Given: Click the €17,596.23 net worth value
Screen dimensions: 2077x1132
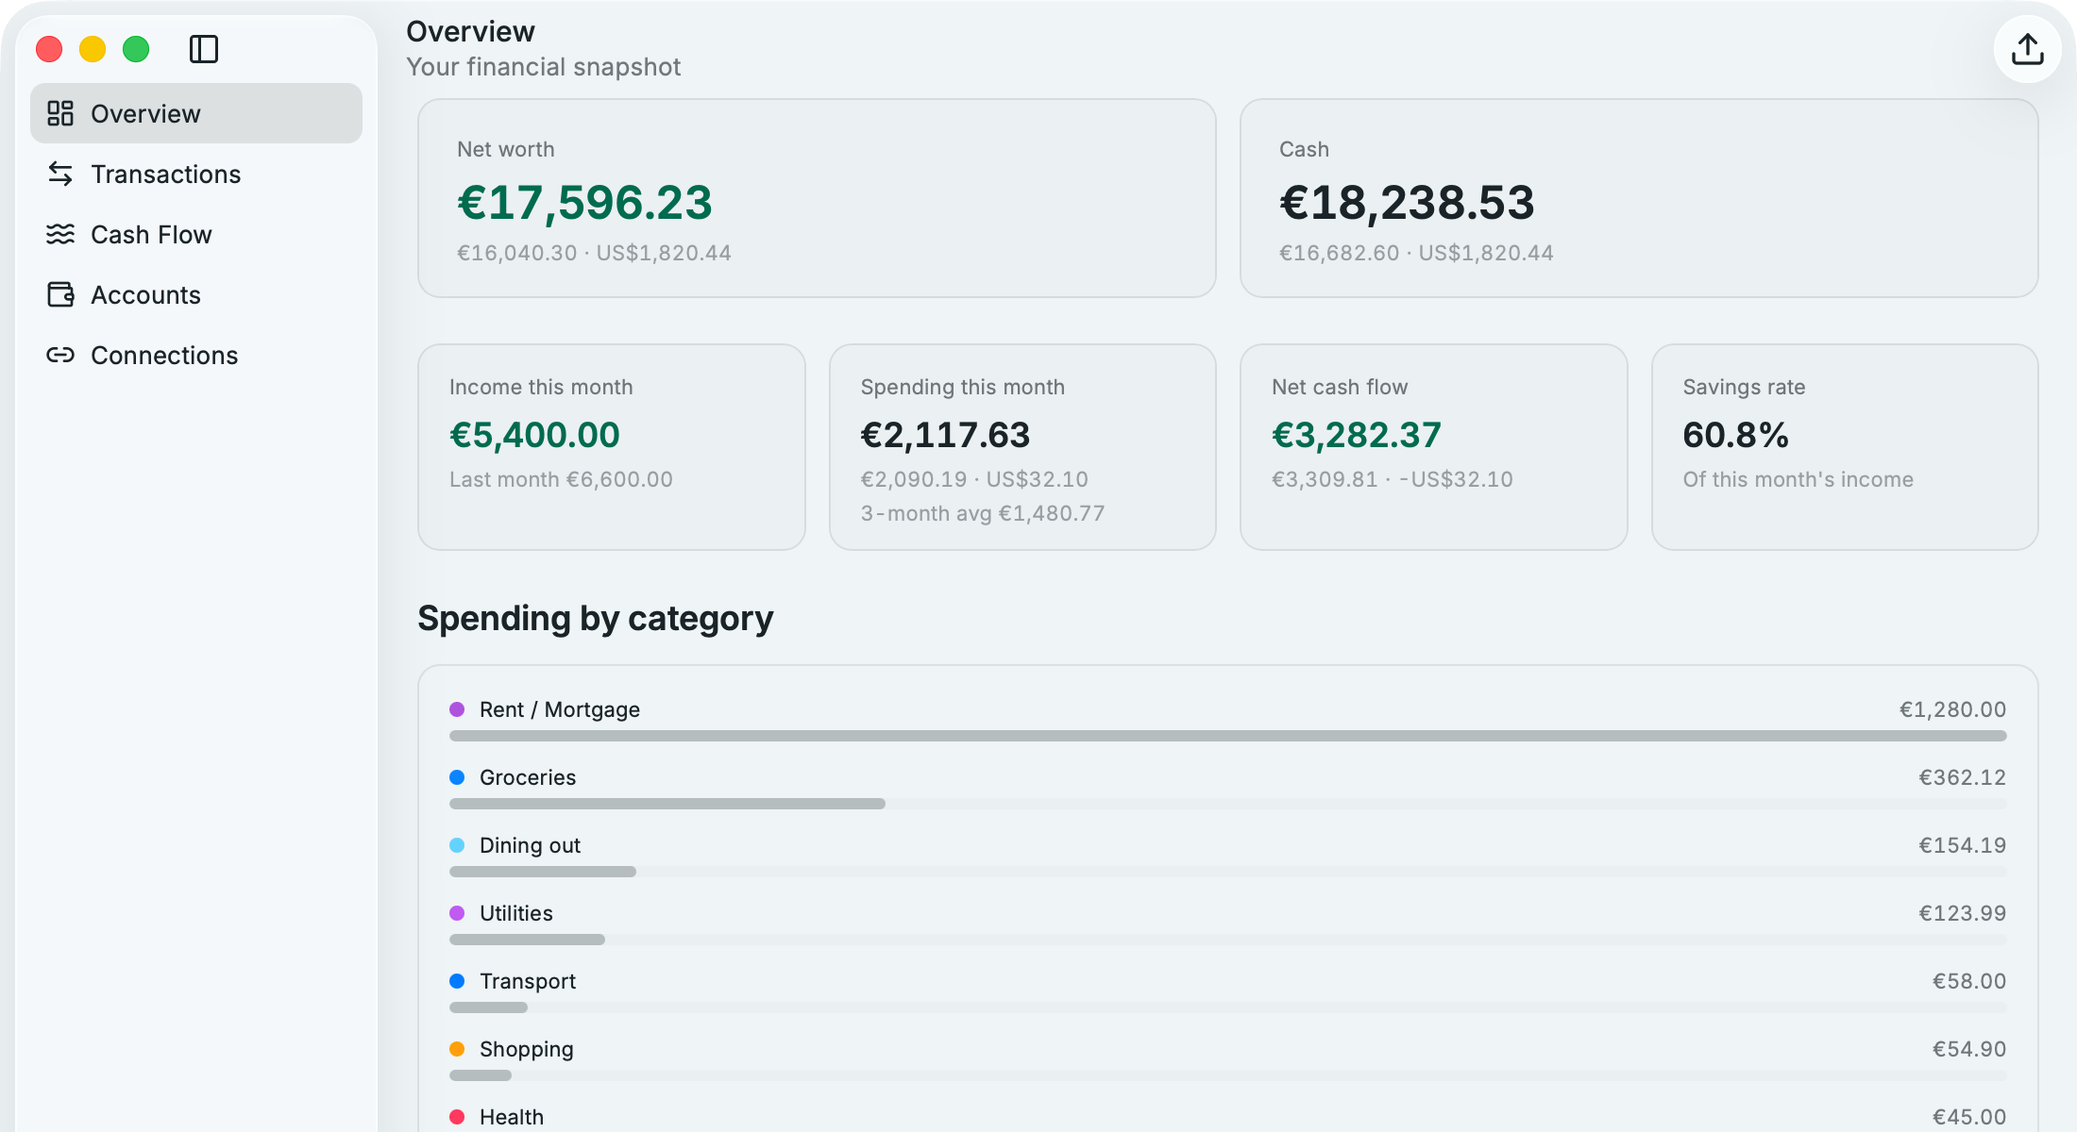Looking at the screenshot, I should [584, 203].
